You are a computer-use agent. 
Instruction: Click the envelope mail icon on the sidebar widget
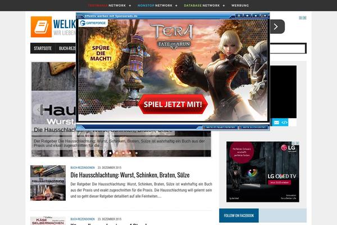tap(276, 123)
